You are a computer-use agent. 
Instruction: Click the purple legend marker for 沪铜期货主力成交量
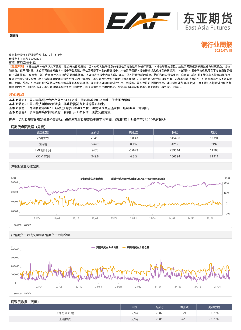[x=93, y=247]
